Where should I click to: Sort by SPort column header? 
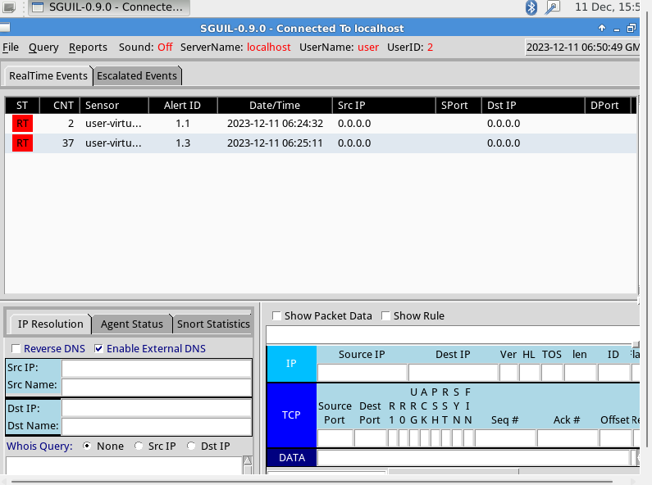(458, 106)
